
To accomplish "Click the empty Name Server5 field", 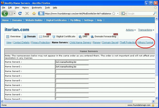I will click(72, 81).
